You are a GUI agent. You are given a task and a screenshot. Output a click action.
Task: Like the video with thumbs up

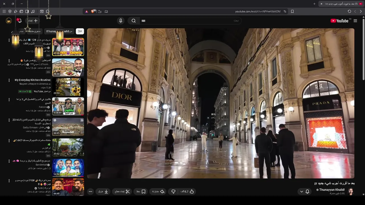(187, 192)
